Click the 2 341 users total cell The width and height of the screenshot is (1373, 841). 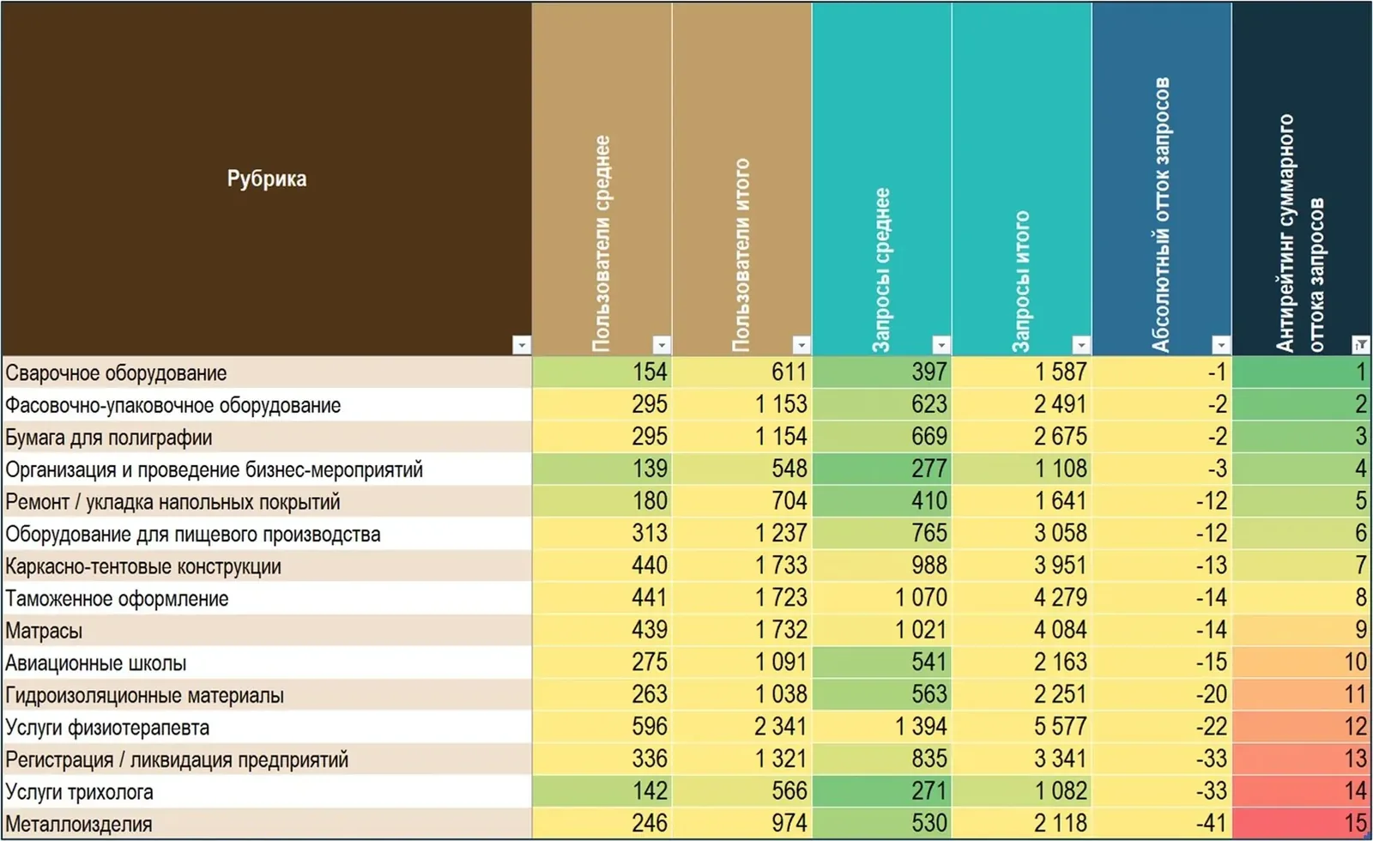(x=741, y=727)
